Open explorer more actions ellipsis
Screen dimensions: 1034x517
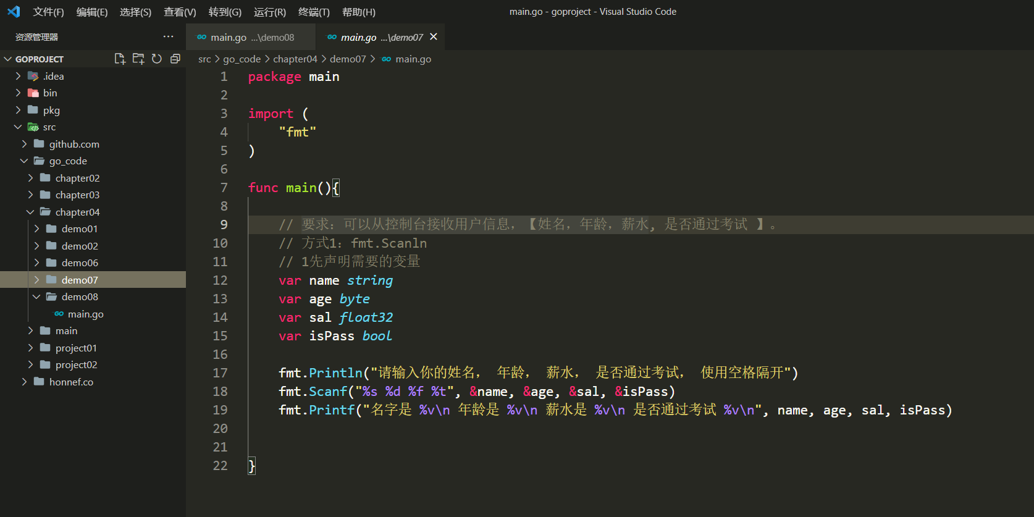point(168,36)
